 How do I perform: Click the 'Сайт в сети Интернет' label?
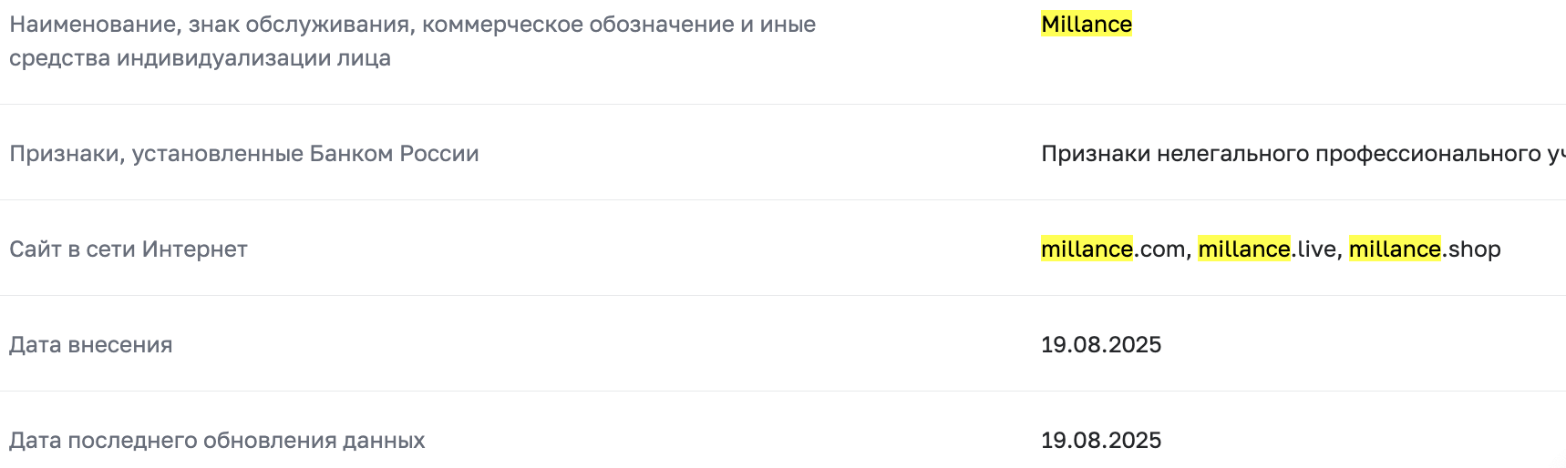128,249
